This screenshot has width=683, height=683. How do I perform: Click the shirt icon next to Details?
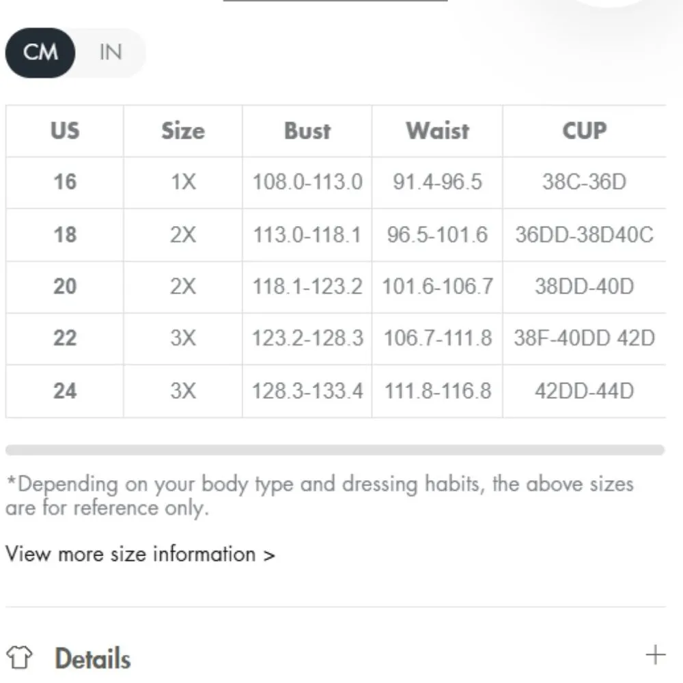22,658
